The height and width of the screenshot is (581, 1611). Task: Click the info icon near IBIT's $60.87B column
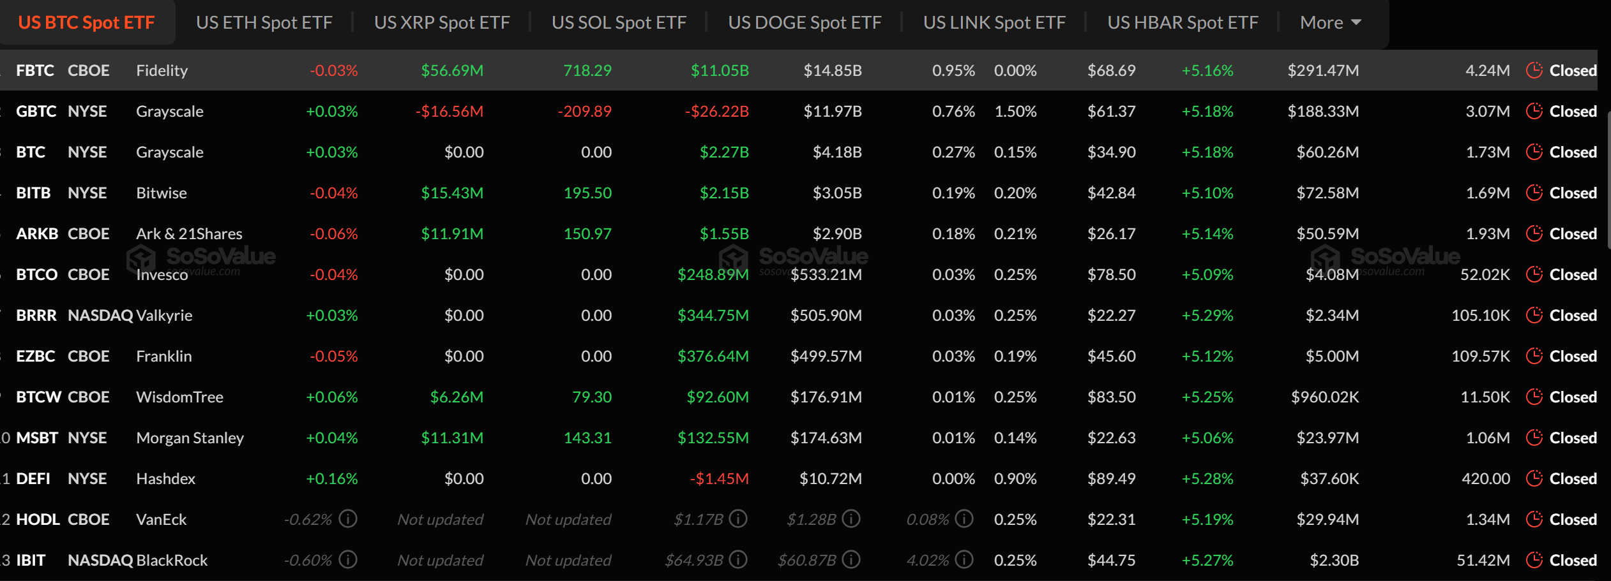[x=851, y=560]
